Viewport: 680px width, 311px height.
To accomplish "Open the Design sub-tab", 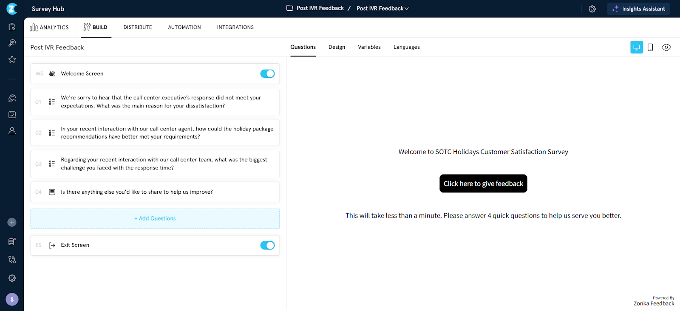I will point(337,47).
